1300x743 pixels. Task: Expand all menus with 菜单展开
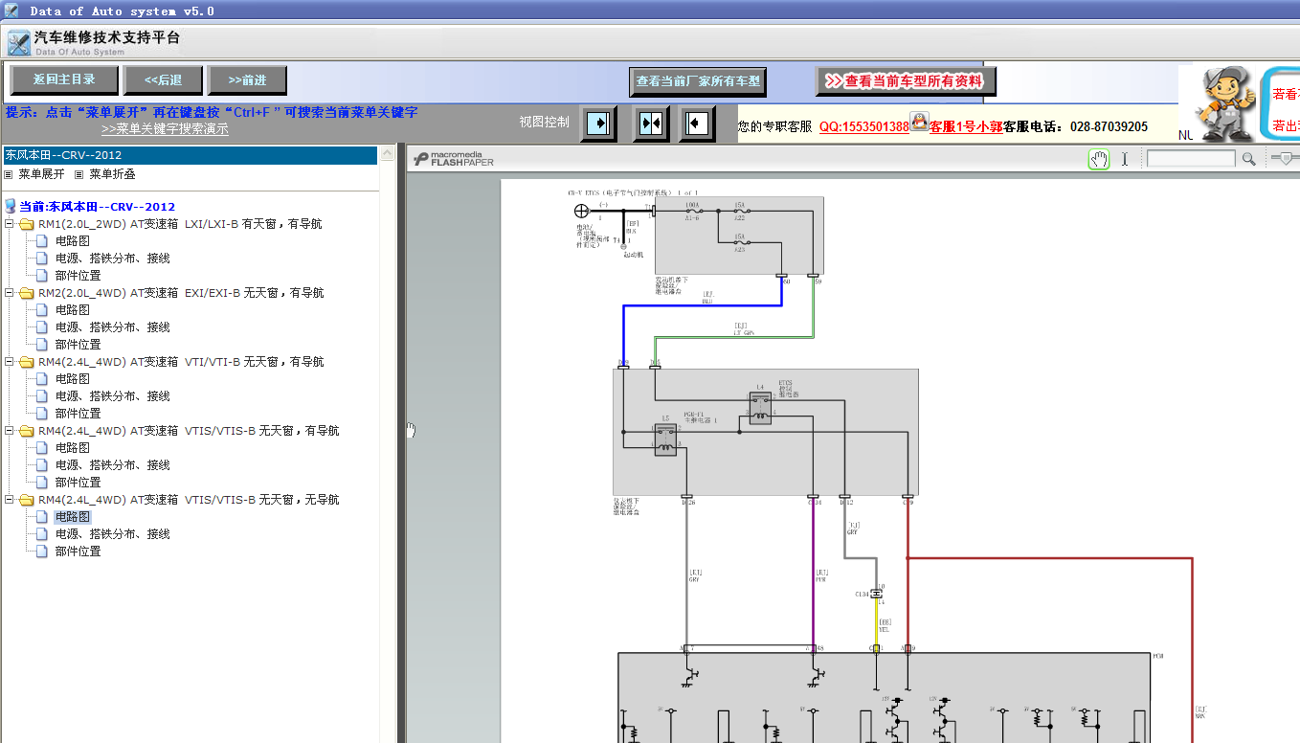click(x=41, y=174)
